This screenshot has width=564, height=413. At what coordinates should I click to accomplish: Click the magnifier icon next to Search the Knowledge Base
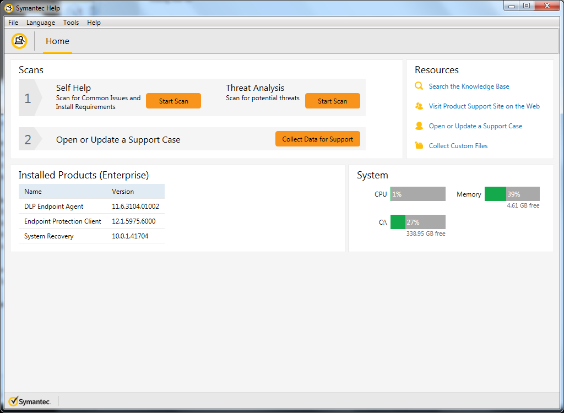pyautogui.click(x=419, y=86)
